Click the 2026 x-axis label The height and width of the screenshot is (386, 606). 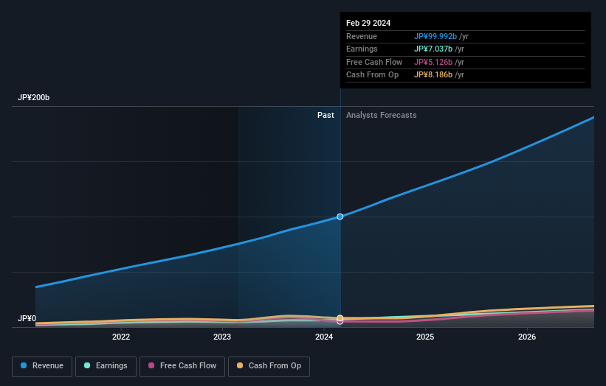527,337
